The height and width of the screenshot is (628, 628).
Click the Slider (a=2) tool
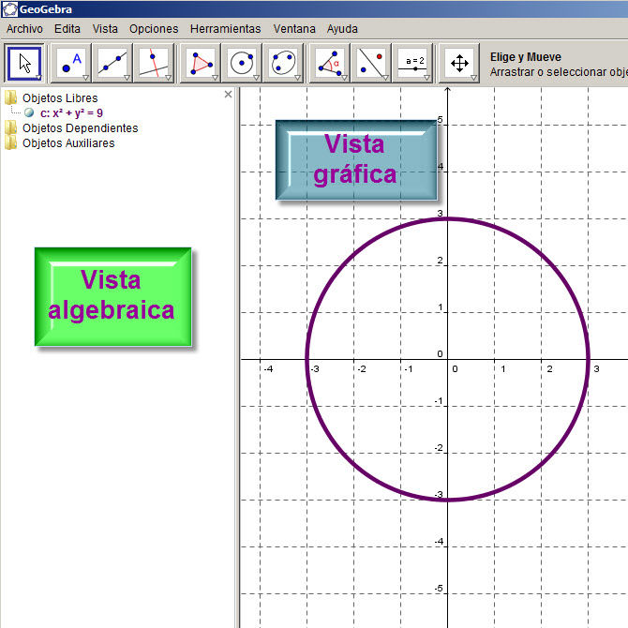point(413,63)
